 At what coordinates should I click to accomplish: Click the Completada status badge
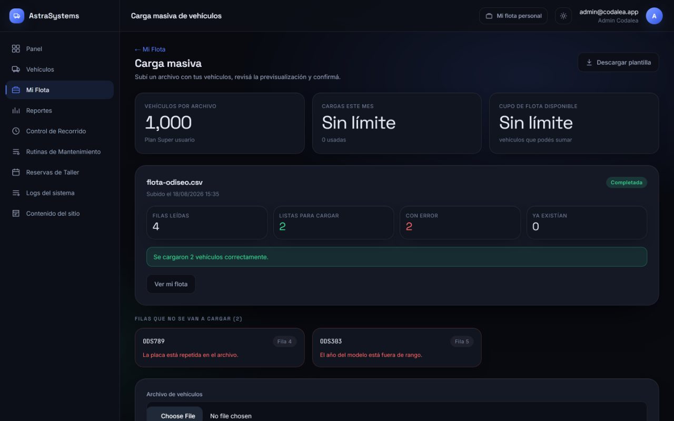(x=627, y=183)
